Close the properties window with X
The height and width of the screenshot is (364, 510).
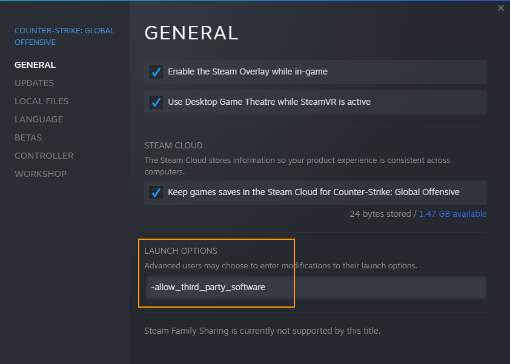[x=500, y=8]
